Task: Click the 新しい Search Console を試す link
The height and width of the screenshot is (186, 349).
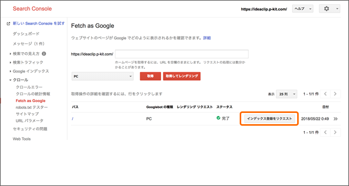Action: click(38, 24)
